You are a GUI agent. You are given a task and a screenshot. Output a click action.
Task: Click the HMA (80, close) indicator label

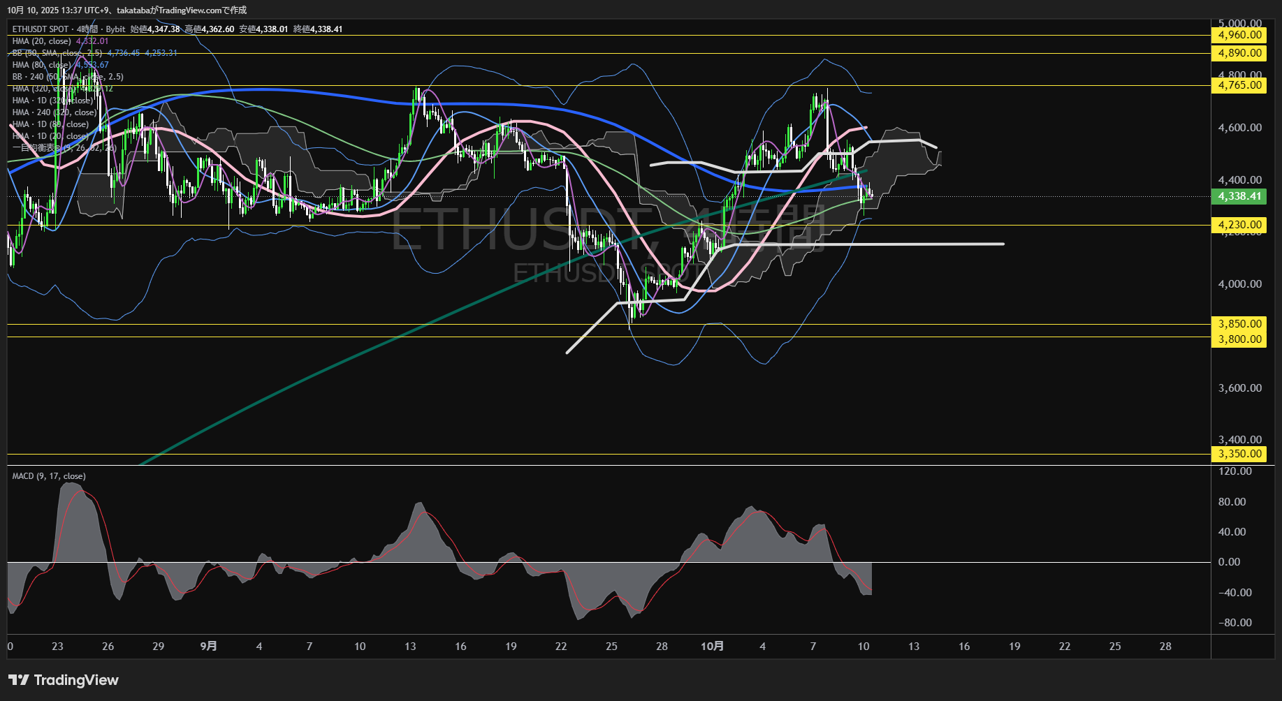click(x=42, y=65)
